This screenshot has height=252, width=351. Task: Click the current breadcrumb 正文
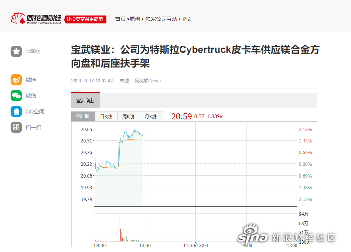click(x=187, y=19)
